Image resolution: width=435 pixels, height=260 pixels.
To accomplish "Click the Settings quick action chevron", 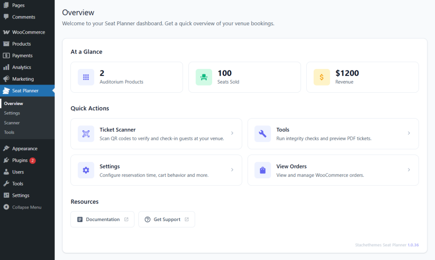I will point(232,170).
